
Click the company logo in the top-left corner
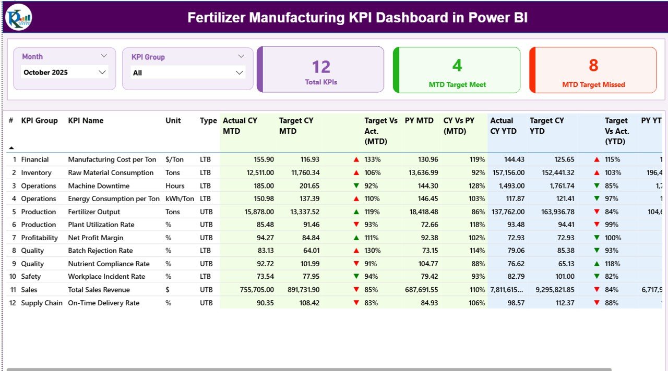(x=18, y=17)
